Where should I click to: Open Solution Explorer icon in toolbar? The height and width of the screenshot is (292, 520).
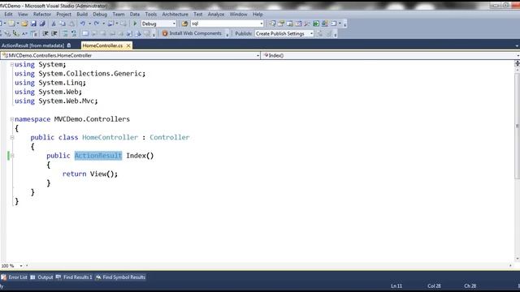click(273, 24)
